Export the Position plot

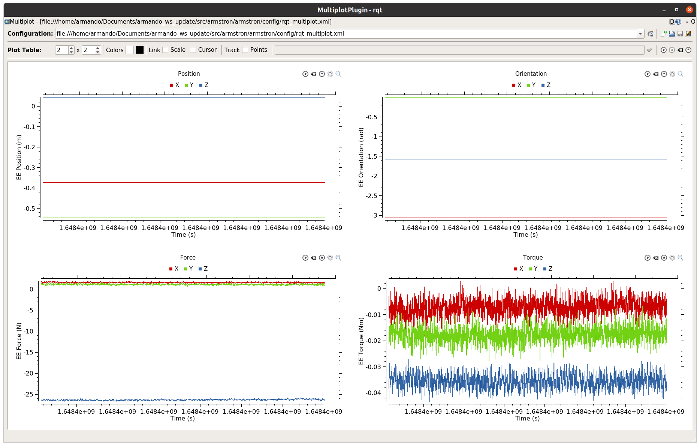pos(322,74)
